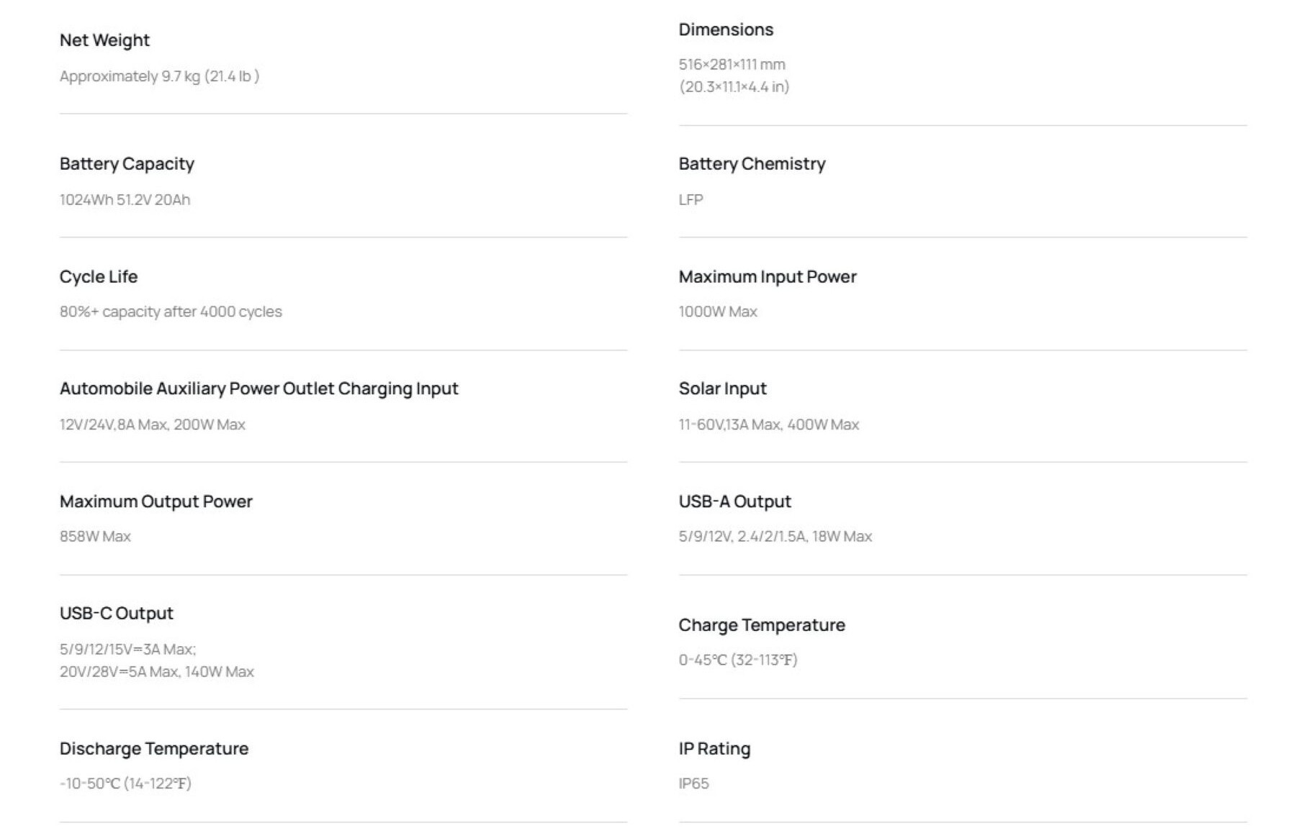The height and width of the screenshot is (836, 1296).
Task: Click the USB-A Output heading
Action: coord(734,501)
